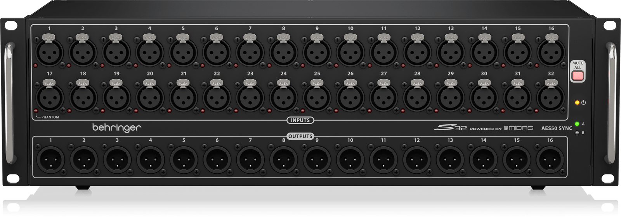Click XLR output connector 14
Viewport: 621px width, 217px height.
pyautogui.click(x=484, y=160)
